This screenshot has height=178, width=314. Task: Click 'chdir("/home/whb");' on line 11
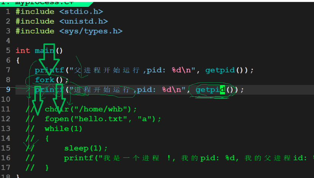click(91, 109)
